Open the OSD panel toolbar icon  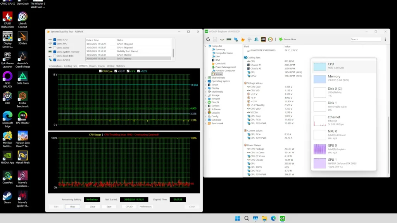point(263,39)
